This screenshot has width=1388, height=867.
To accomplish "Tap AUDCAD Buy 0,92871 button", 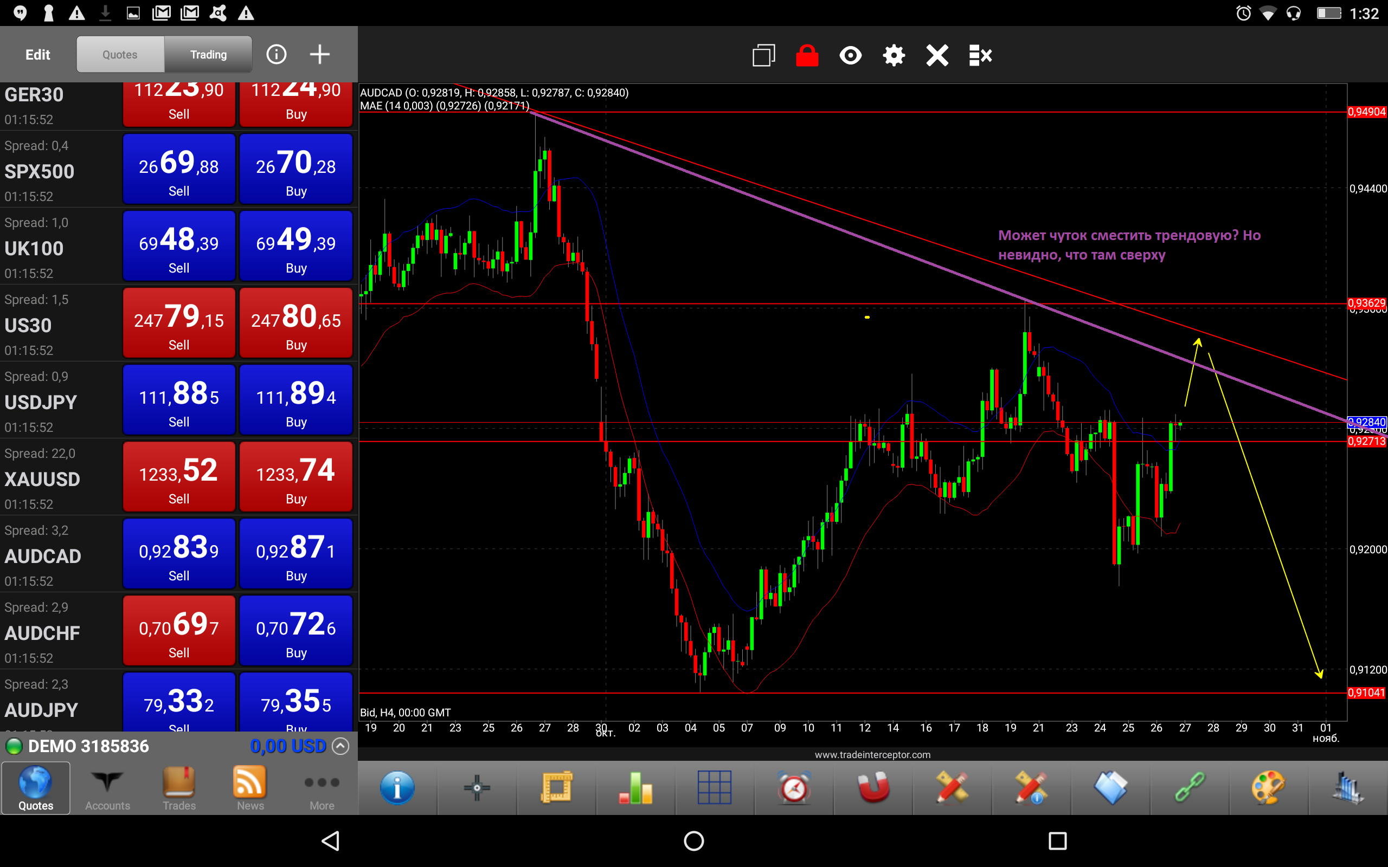I will pyautogui.click(x=296, y=553).
